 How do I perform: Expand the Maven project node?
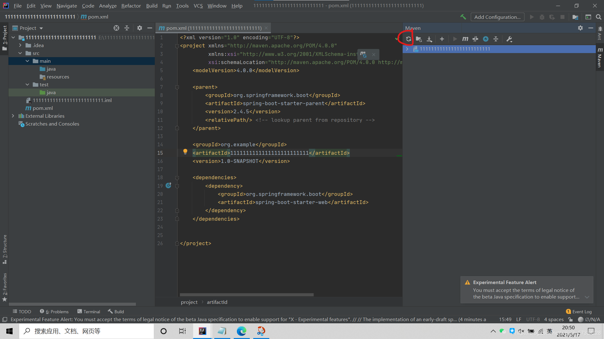pyautogui.click(x=407, y=49)
